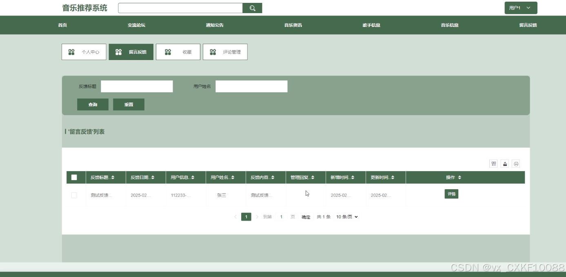The image size is (566, 277).
Task: Sort by 反馈标题 column arrows
Action: [x=113, y=177]
